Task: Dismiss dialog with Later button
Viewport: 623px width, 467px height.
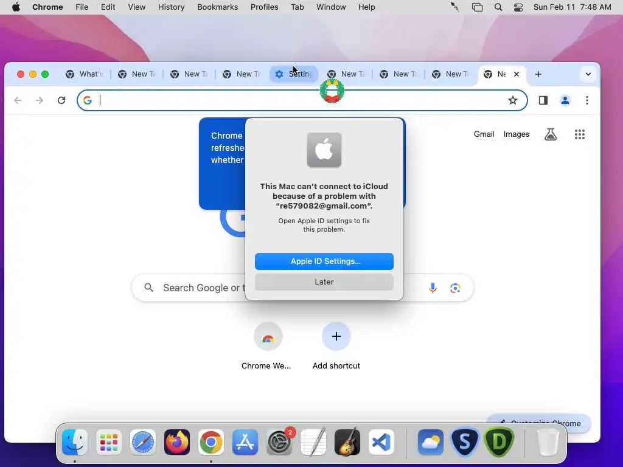Action: [324, 282]
